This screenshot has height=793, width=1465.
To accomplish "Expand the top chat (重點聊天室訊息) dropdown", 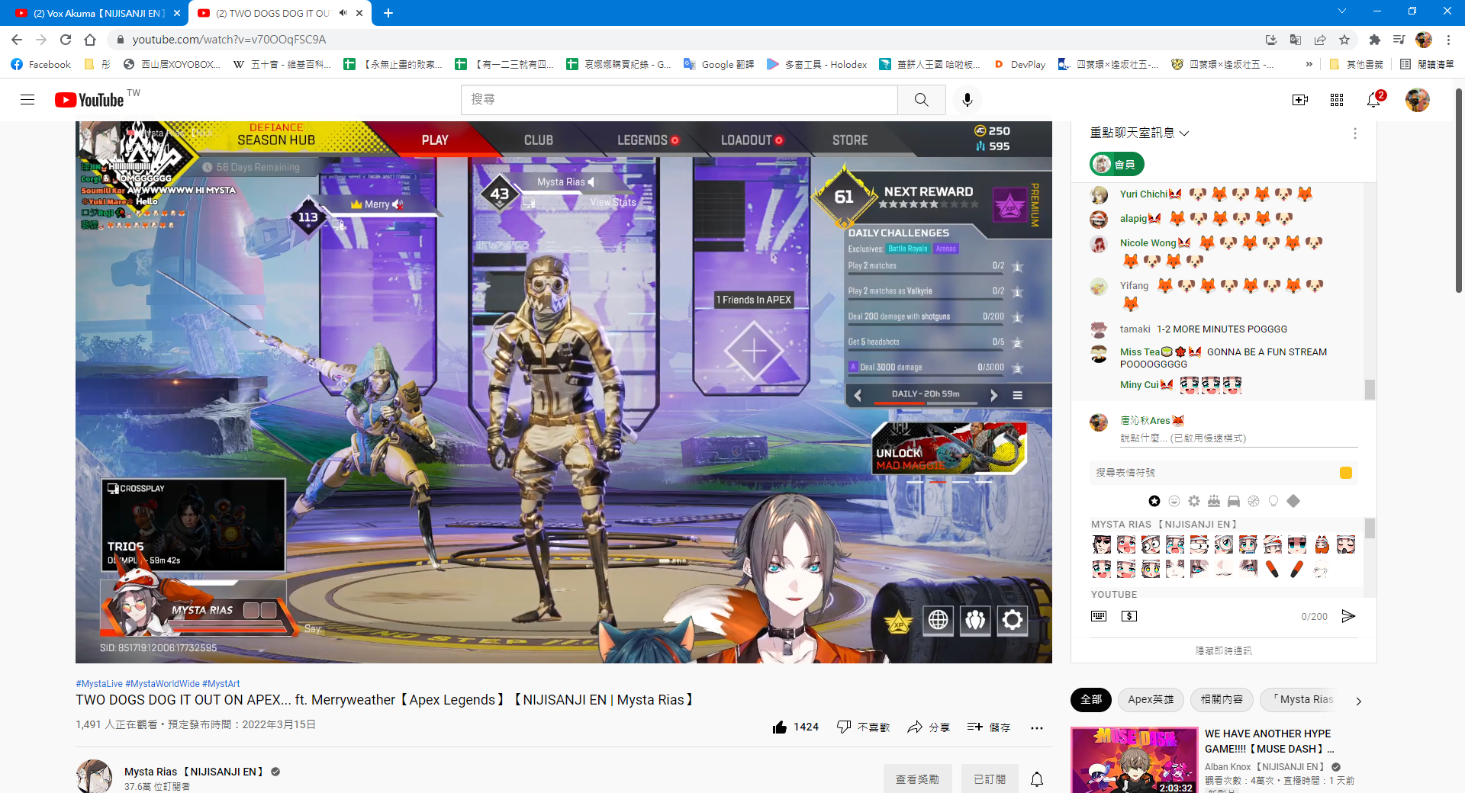I will 1139,133.
